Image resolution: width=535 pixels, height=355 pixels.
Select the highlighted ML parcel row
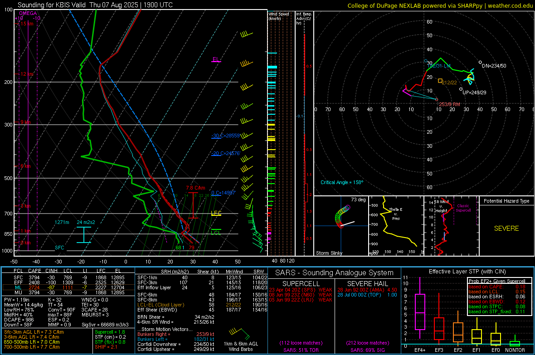[x=68, y=287]
